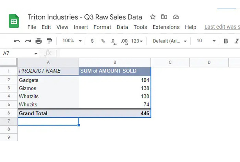Check the cloud document status icon
Screen dimensions: 240x162
(x=176, y=17)
